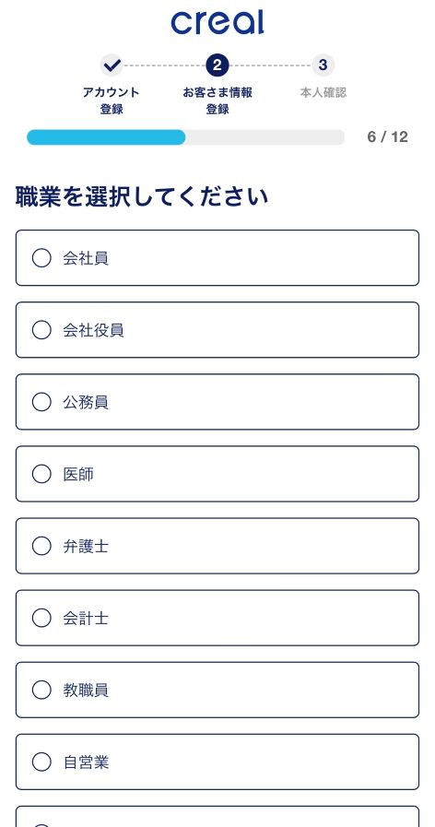Pick the 教職員 radio option
This screenshot has height=827, width=435.
click(41, 690)
